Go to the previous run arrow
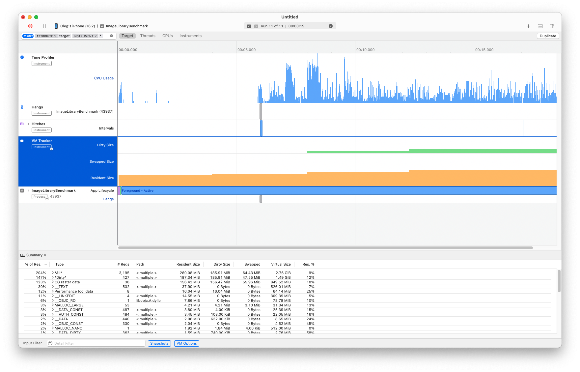This screenshot has height=372, width=580. click(249, 26)
